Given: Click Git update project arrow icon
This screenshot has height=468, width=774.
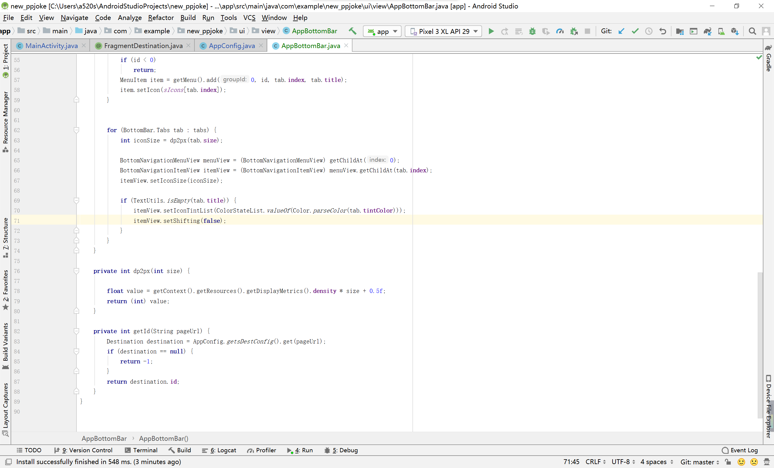Looking at the screenshot, I should [x=621, y=31].
